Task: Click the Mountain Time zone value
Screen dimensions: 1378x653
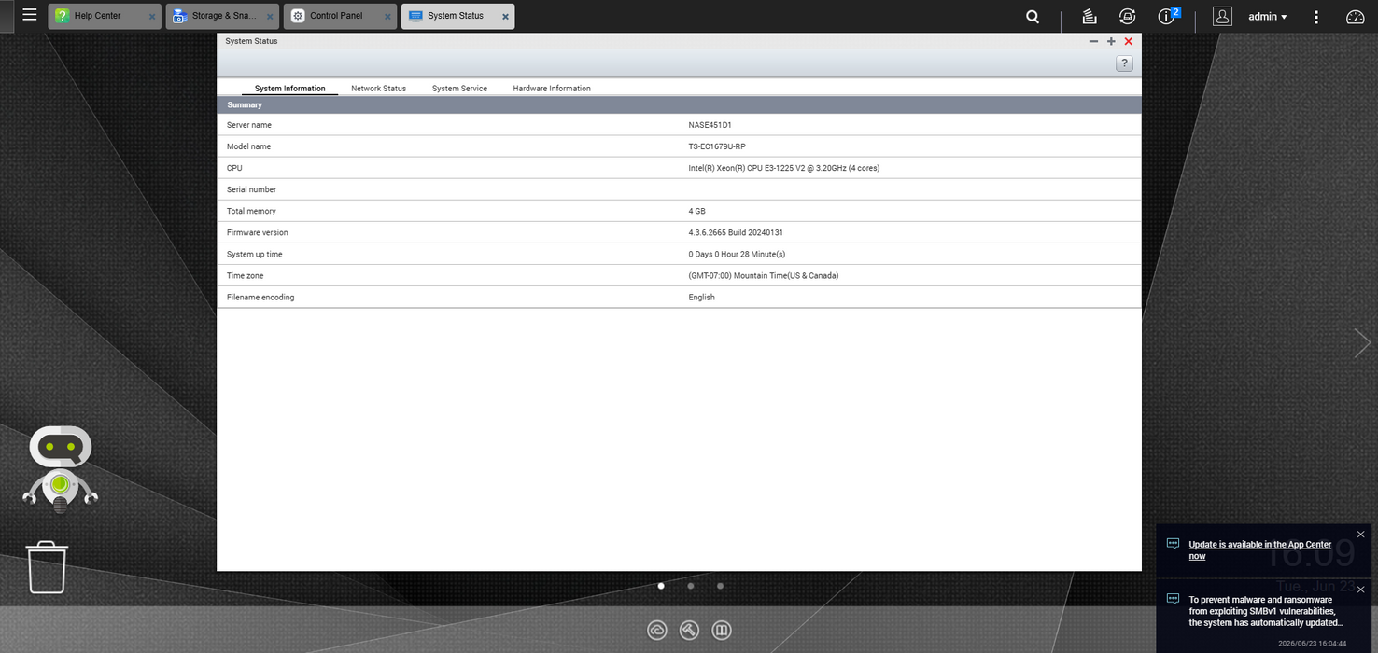Action: pyautogui.click(x=764, y=275)
